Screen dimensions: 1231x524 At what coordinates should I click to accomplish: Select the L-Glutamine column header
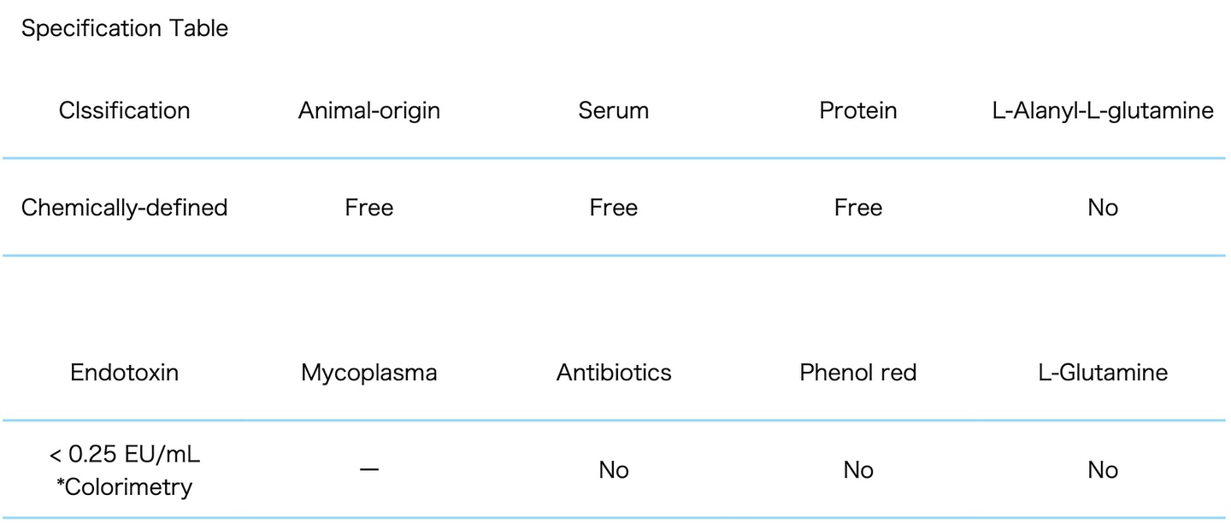point(1103,373)
